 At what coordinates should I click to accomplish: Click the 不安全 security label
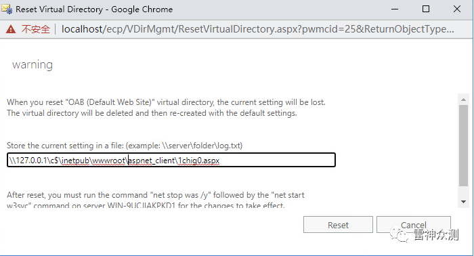[36, 29]
